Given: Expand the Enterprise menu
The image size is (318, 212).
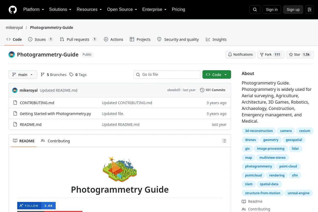Looking at the screenshot, I should coord(154,10).
